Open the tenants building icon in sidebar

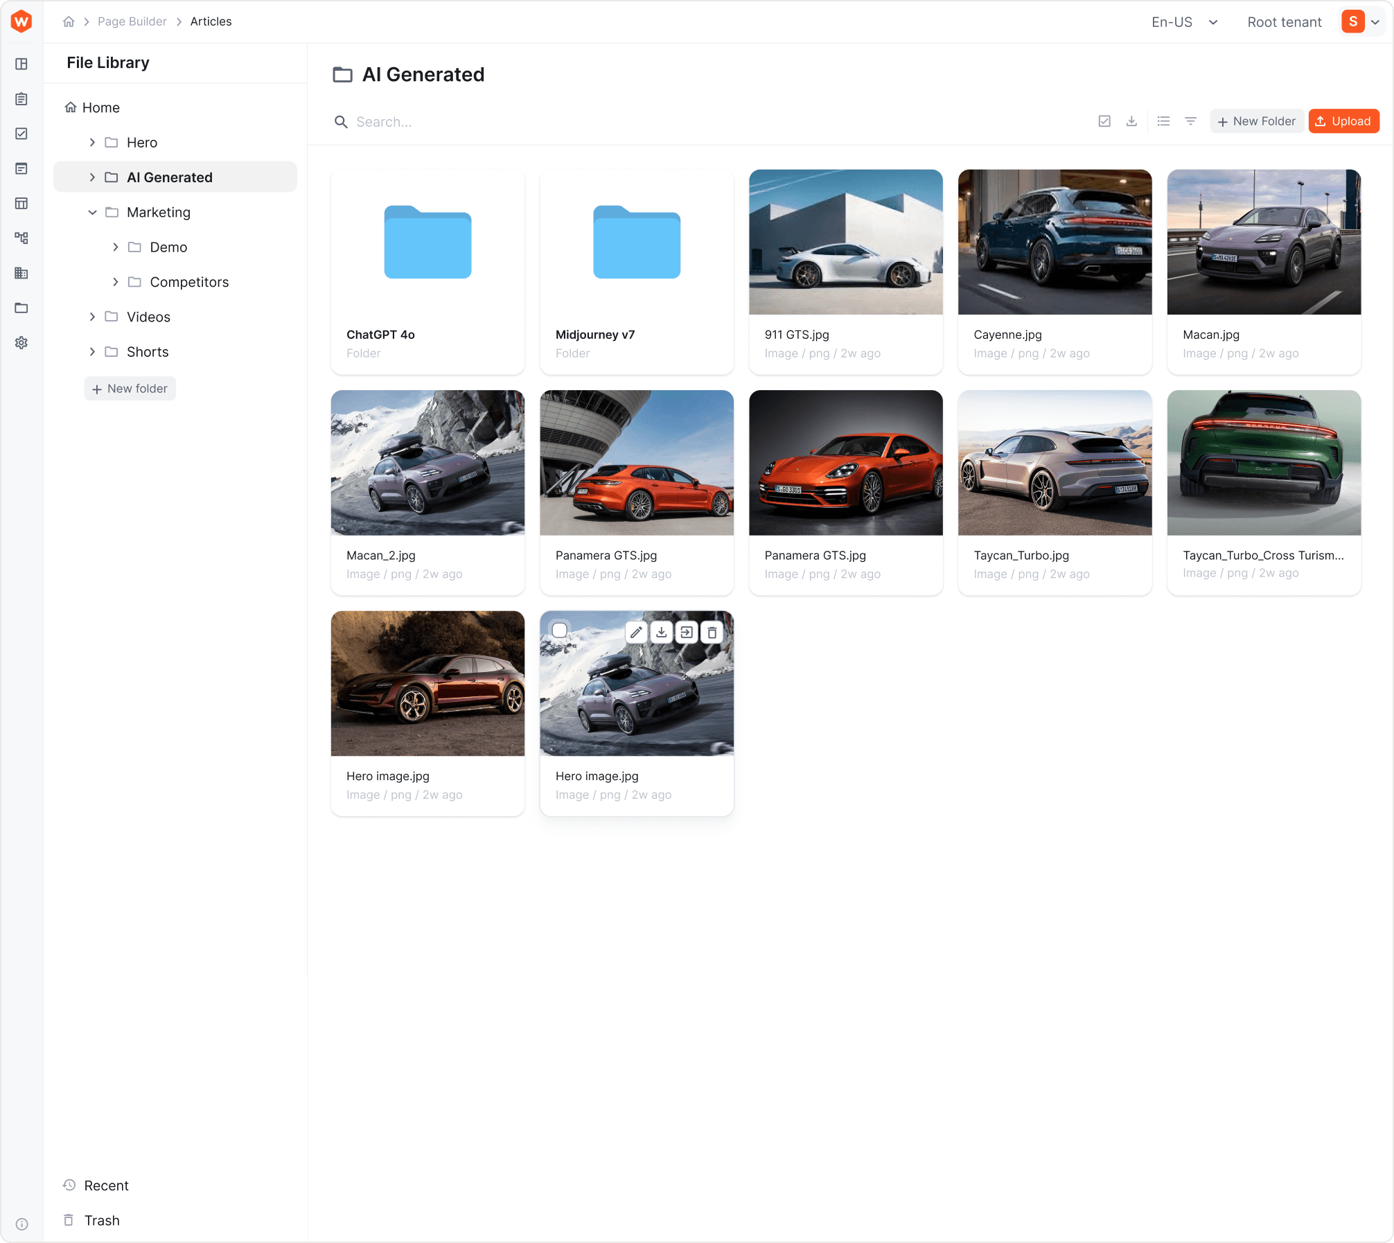(21, 273)
